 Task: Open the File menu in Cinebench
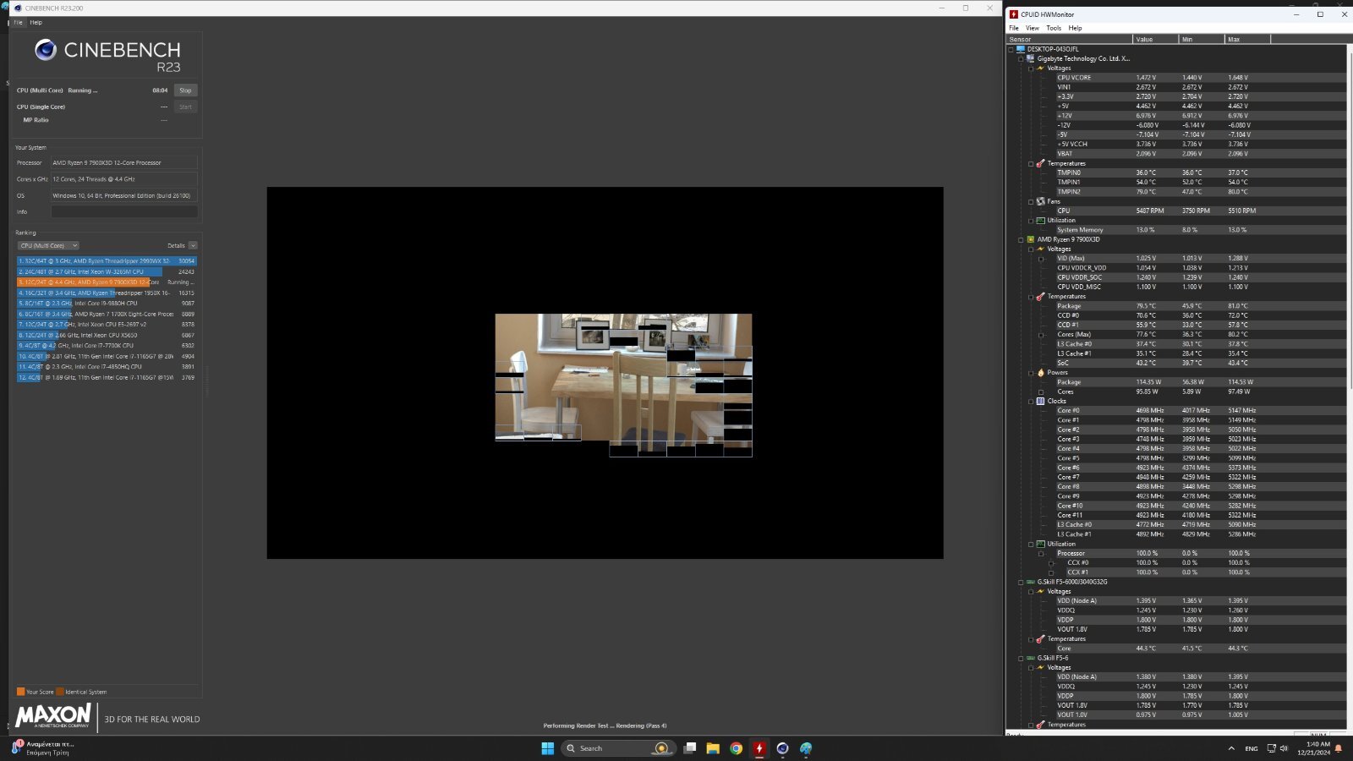(18, 22)
